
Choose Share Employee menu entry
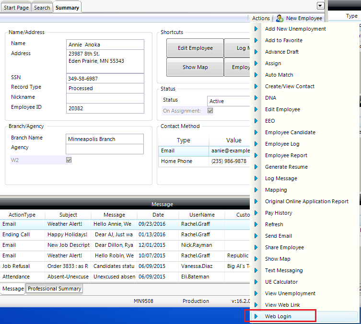tap(284, 247)
